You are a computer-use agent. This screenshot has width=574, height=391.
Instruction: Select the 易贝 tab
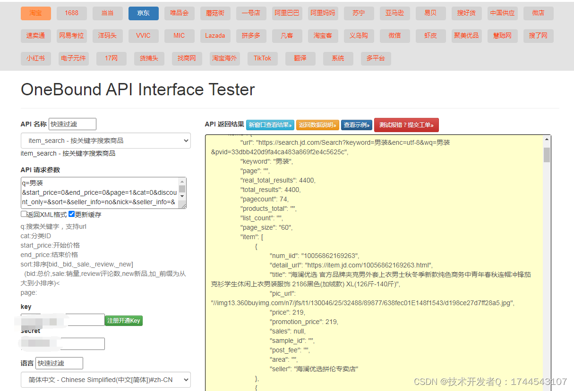click(x=431, y=13)
